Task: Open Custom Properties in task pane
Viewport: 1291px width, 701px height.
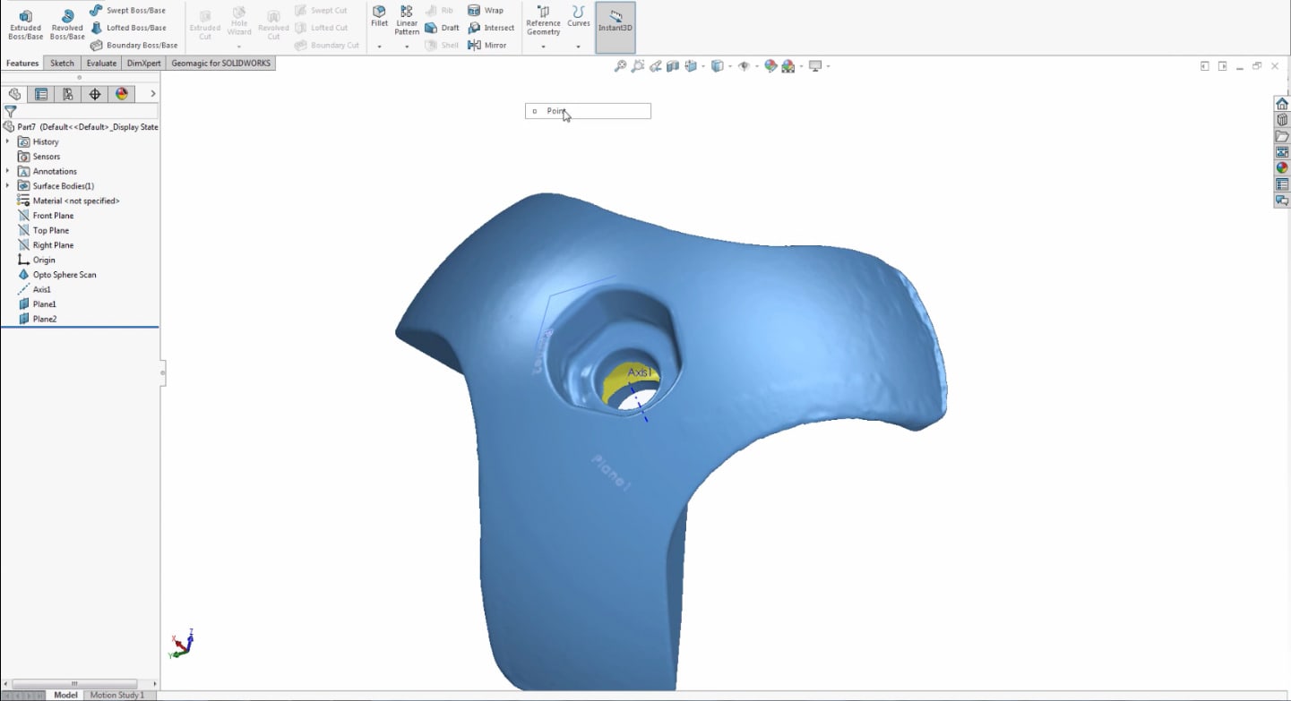Action: pyautogui.click(x=1282, y=184)
